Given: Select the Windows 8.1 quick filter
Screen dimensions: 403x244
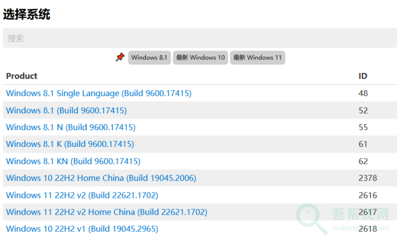Looking at the screenshot, I should (x=149, y=58).
